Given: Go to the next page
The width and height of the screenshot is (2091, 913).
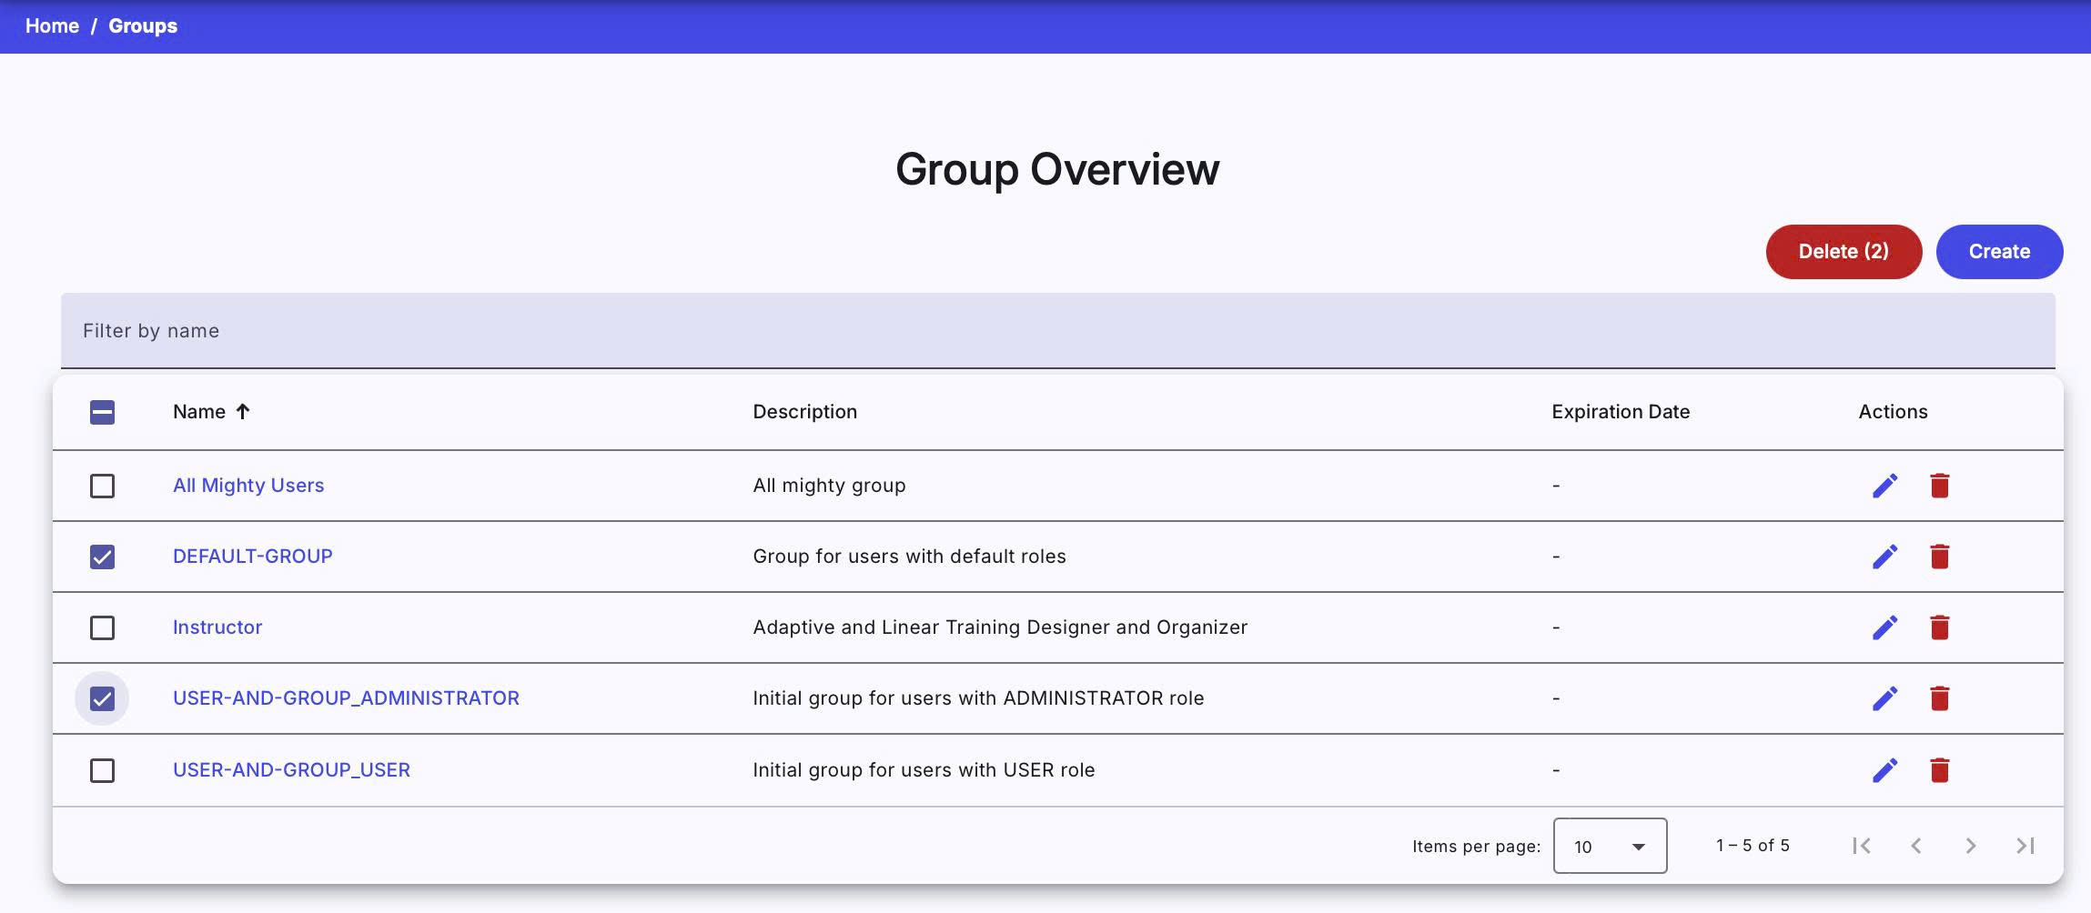Looking at the screenshot, I should pos(1970,846).
